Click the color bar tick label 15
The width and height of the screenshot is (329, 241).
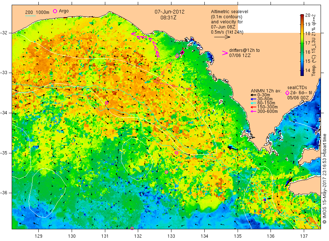pos(307,61)
